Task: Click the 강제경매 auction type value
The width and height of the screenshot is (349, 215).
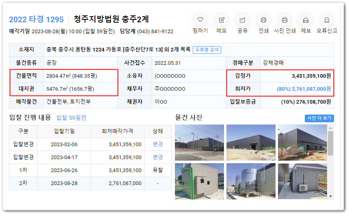Action: pos(273,63)
